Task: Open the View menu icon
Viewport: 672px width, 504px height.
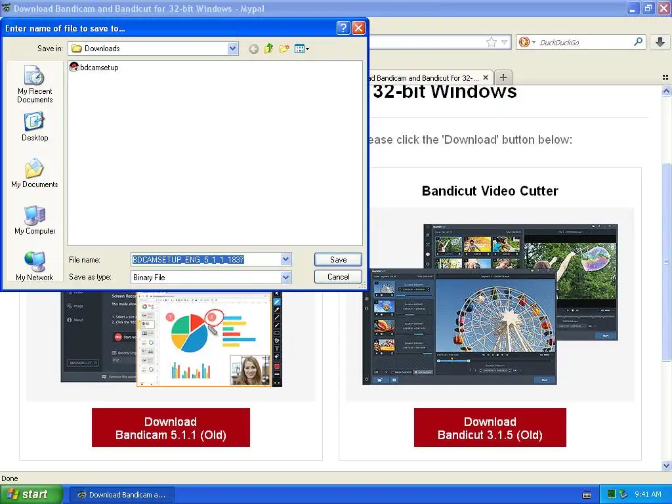Action: pos(302,49)
